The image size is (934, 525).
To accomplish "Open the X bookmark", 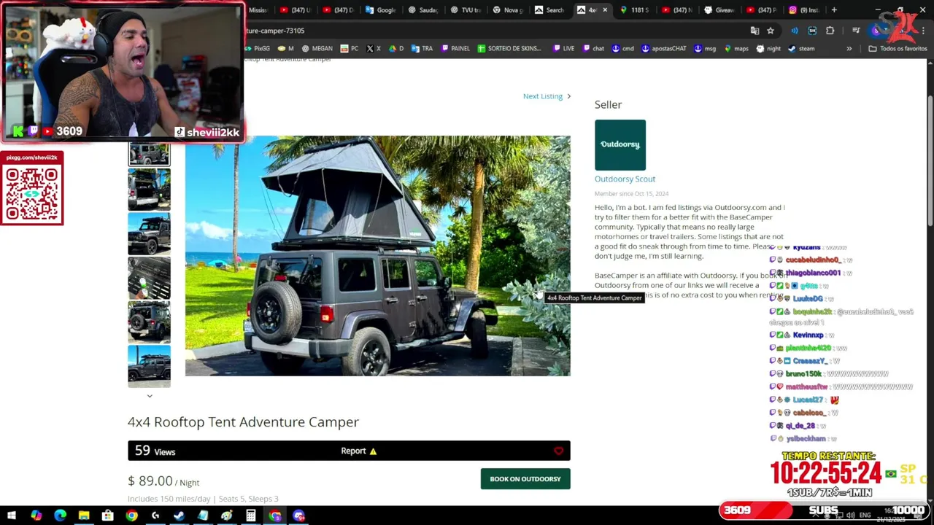I will (373, 49).
